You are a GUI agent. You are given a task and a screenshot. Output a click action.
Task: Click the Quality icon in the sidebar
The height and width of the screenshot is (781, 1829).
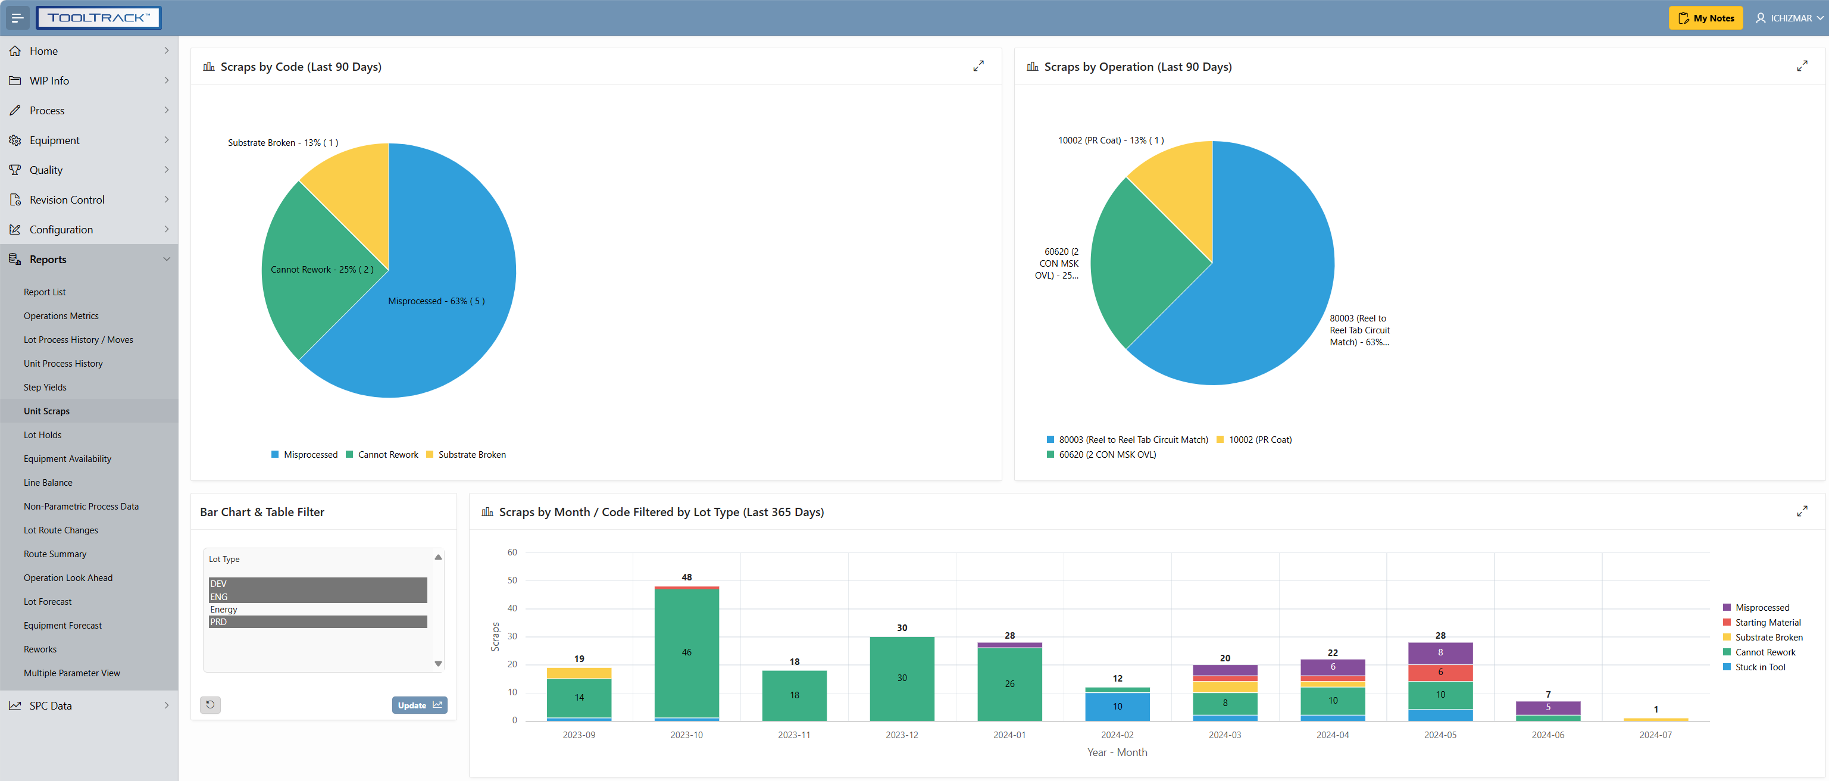coord(15,170)
